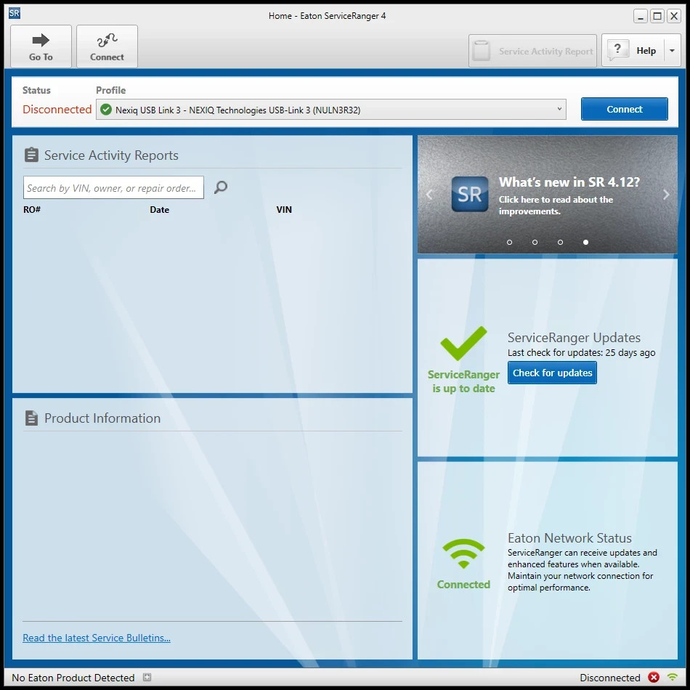Open the Help dropdown arrow

point(672,51)
